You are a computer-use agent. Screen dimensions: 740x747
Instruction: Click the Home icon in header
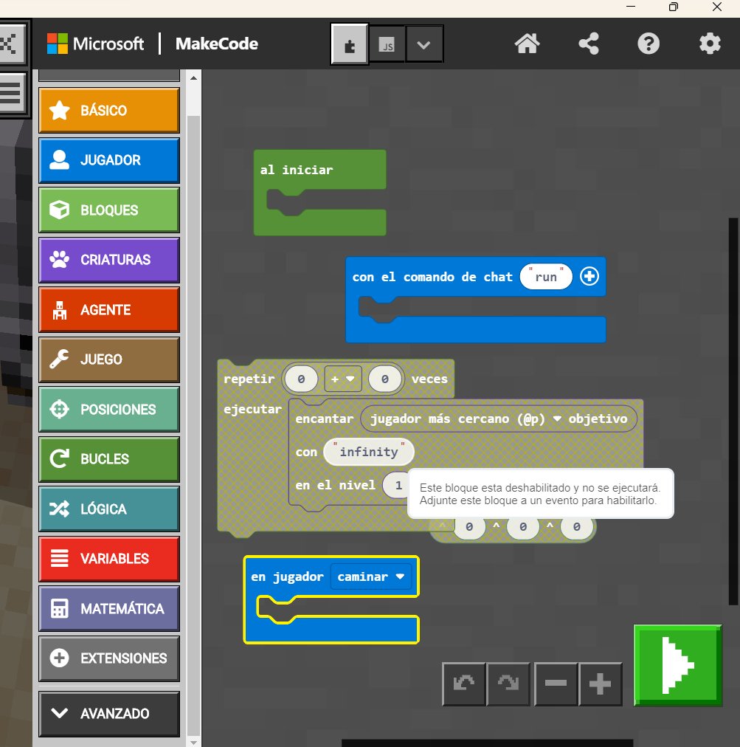(527, 44)
